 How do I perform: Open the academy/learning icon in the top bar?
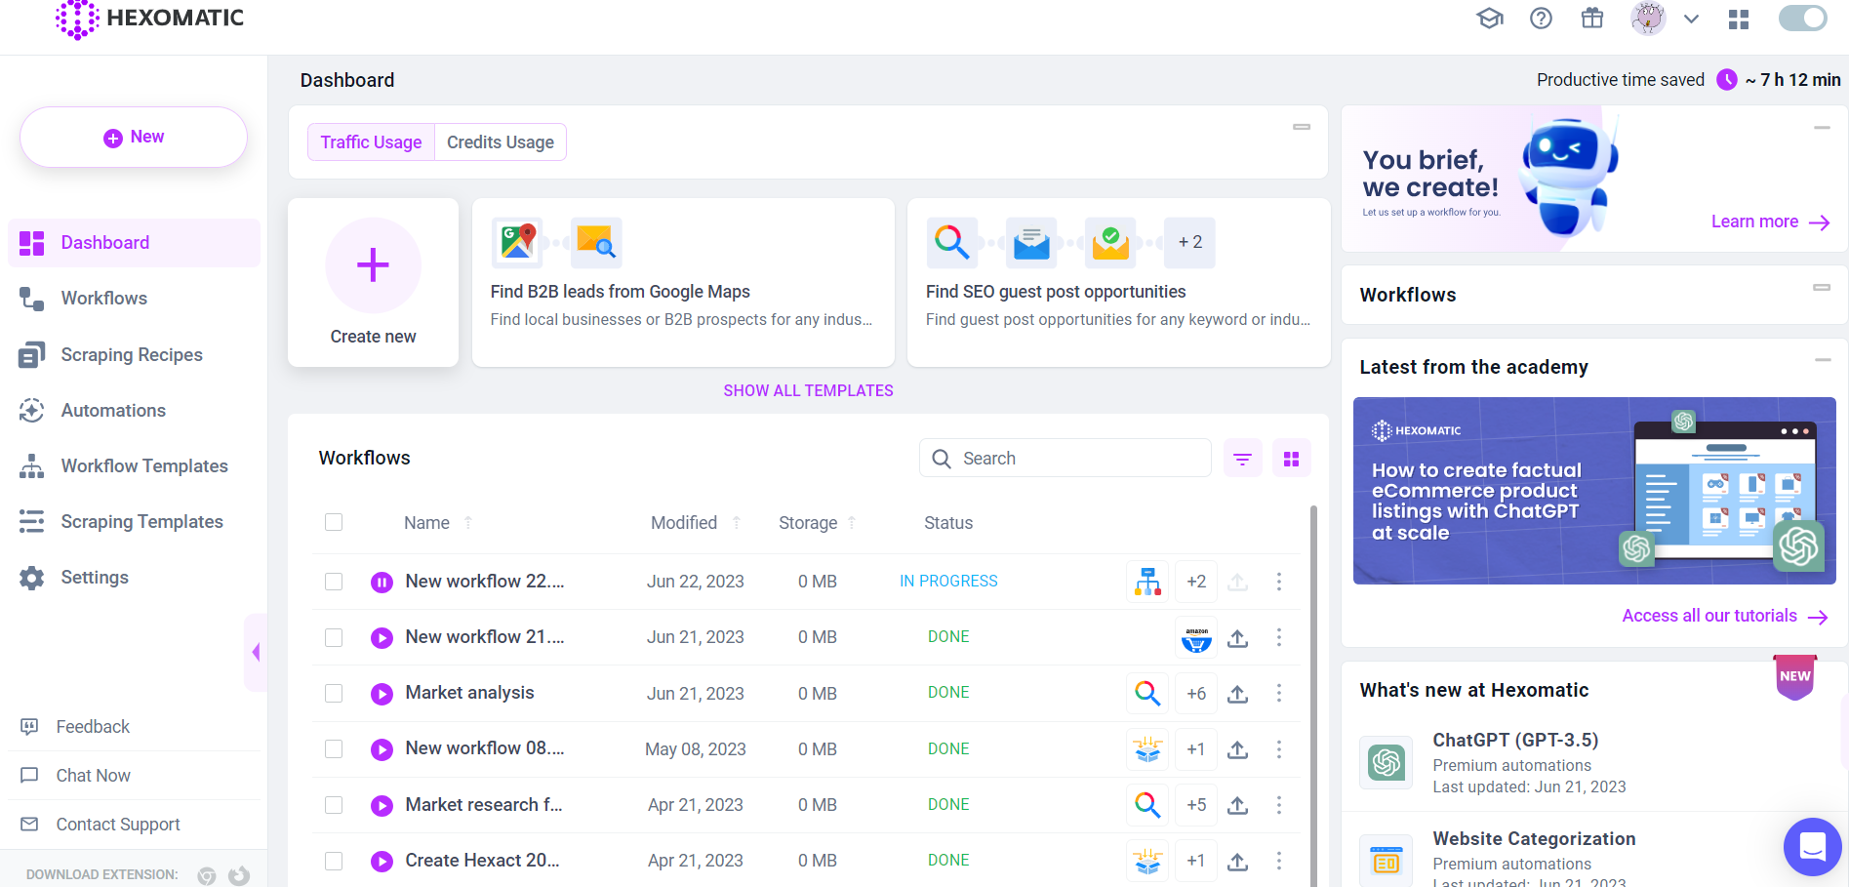click(x=1490, y=19)
